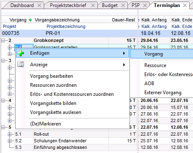
Task: Open the Projektsteckbrief tab
Action: coord(68,5)
